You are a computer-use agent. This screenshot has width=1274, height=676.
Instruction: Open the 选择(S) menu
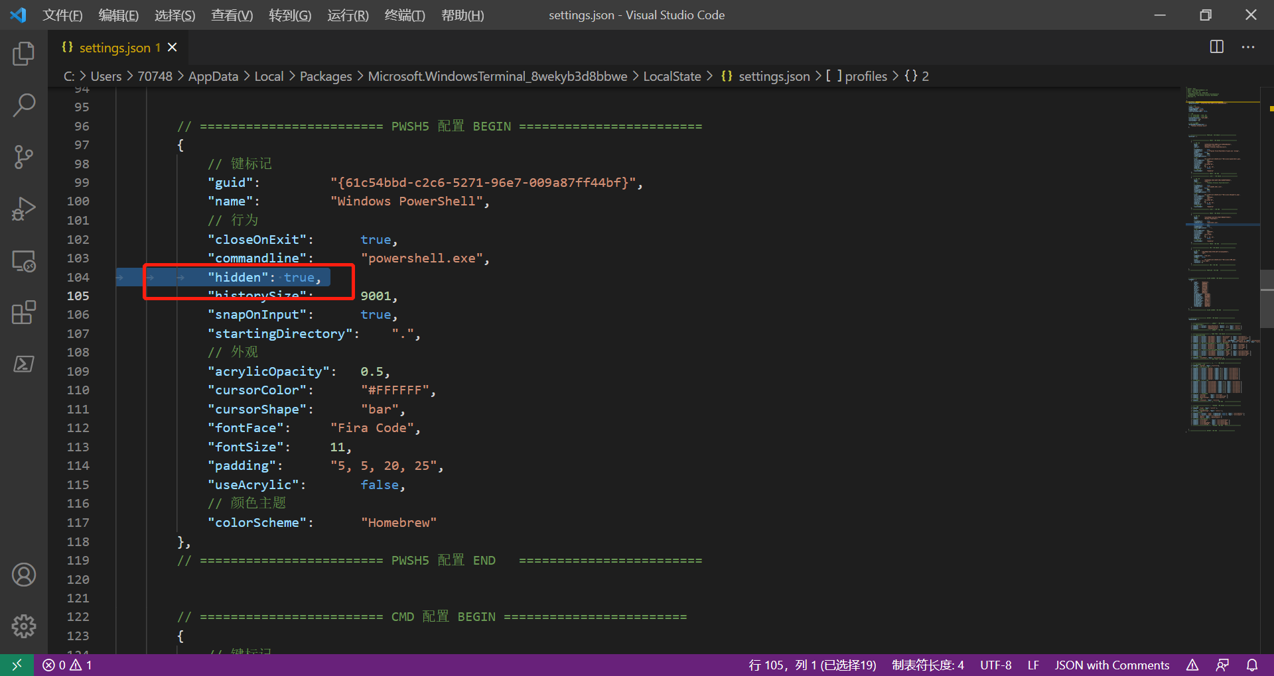(x=175, y=15)
